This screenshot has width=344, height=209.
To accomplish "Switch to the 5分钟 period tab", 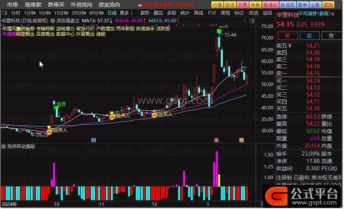I will tap(45, 13).
